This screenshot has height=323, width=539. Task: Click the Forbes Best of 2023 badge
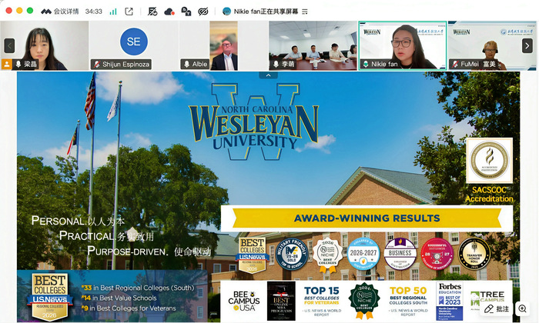450,301
